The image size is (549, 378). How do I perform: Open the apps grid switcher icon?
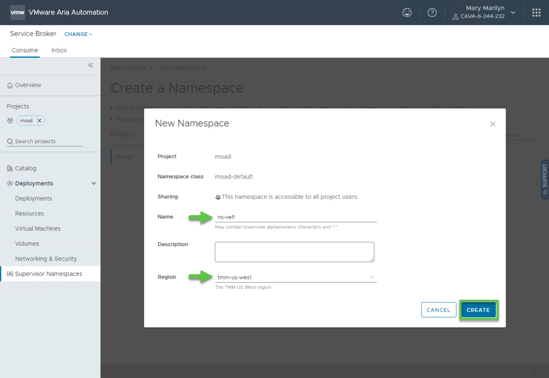click(536, 12)
